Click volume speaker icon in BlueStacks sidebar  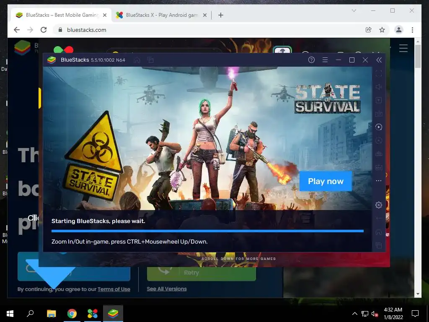coord(379,87)
